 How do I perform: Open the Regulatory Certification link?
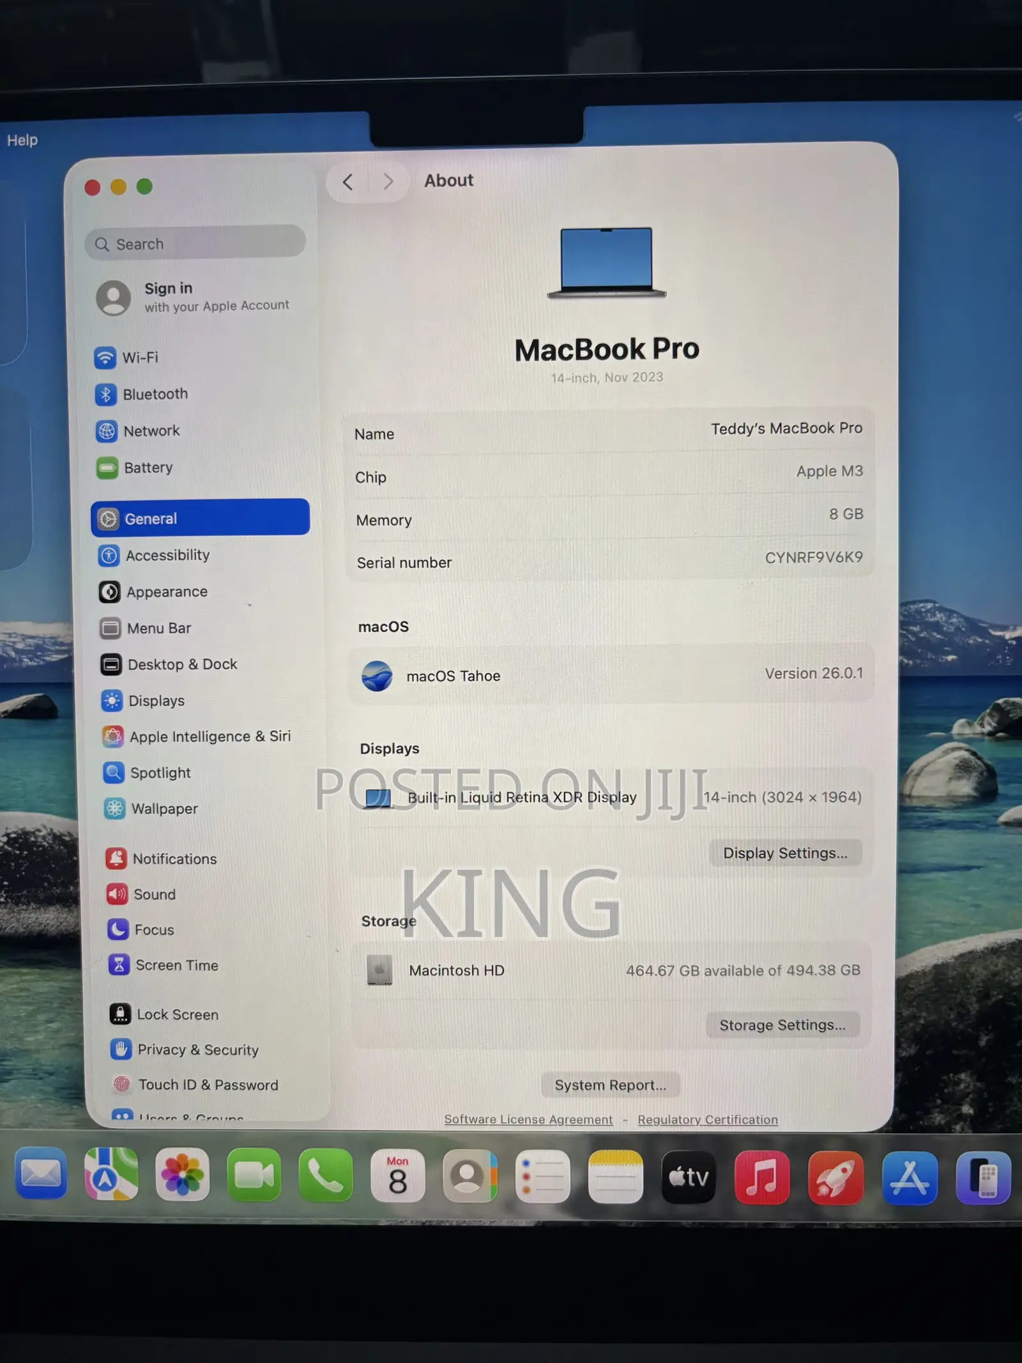click(708, 1120)
